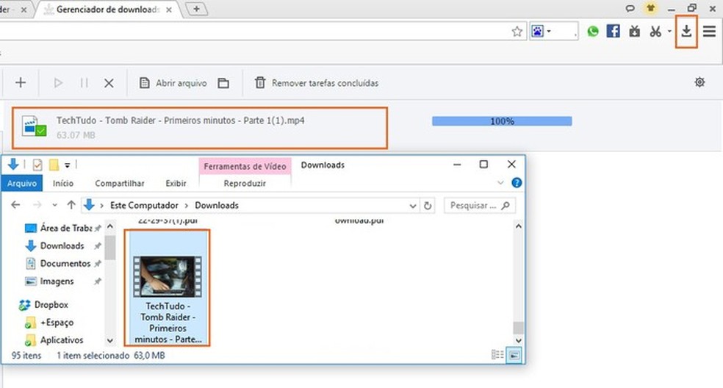Click file list scrollbar up arrow
This screenshot has height=388, width=723.
(x=518, y=226)
